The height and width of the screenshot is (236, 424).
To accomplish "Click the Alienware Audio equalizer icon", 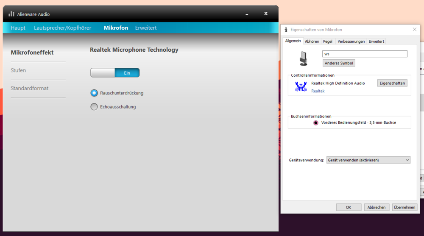I will (x=11, y=14).
